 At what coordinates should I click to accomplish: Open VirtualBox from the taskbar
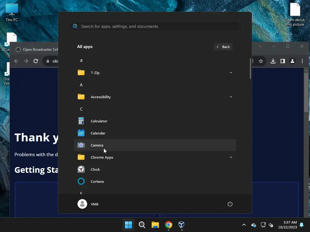click(182, 225)
